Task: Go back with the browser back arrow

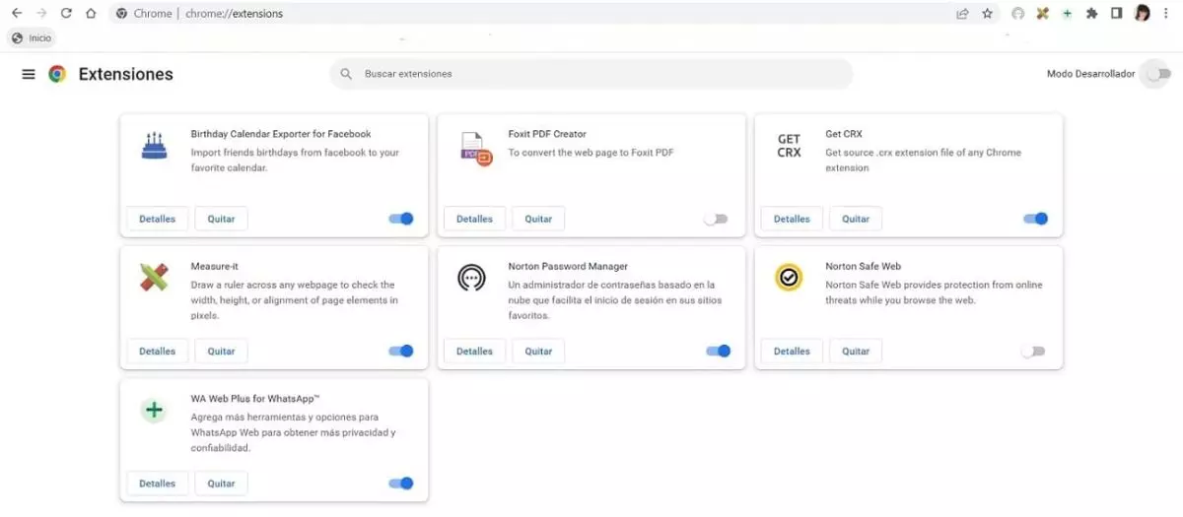Action: [17, 14]
